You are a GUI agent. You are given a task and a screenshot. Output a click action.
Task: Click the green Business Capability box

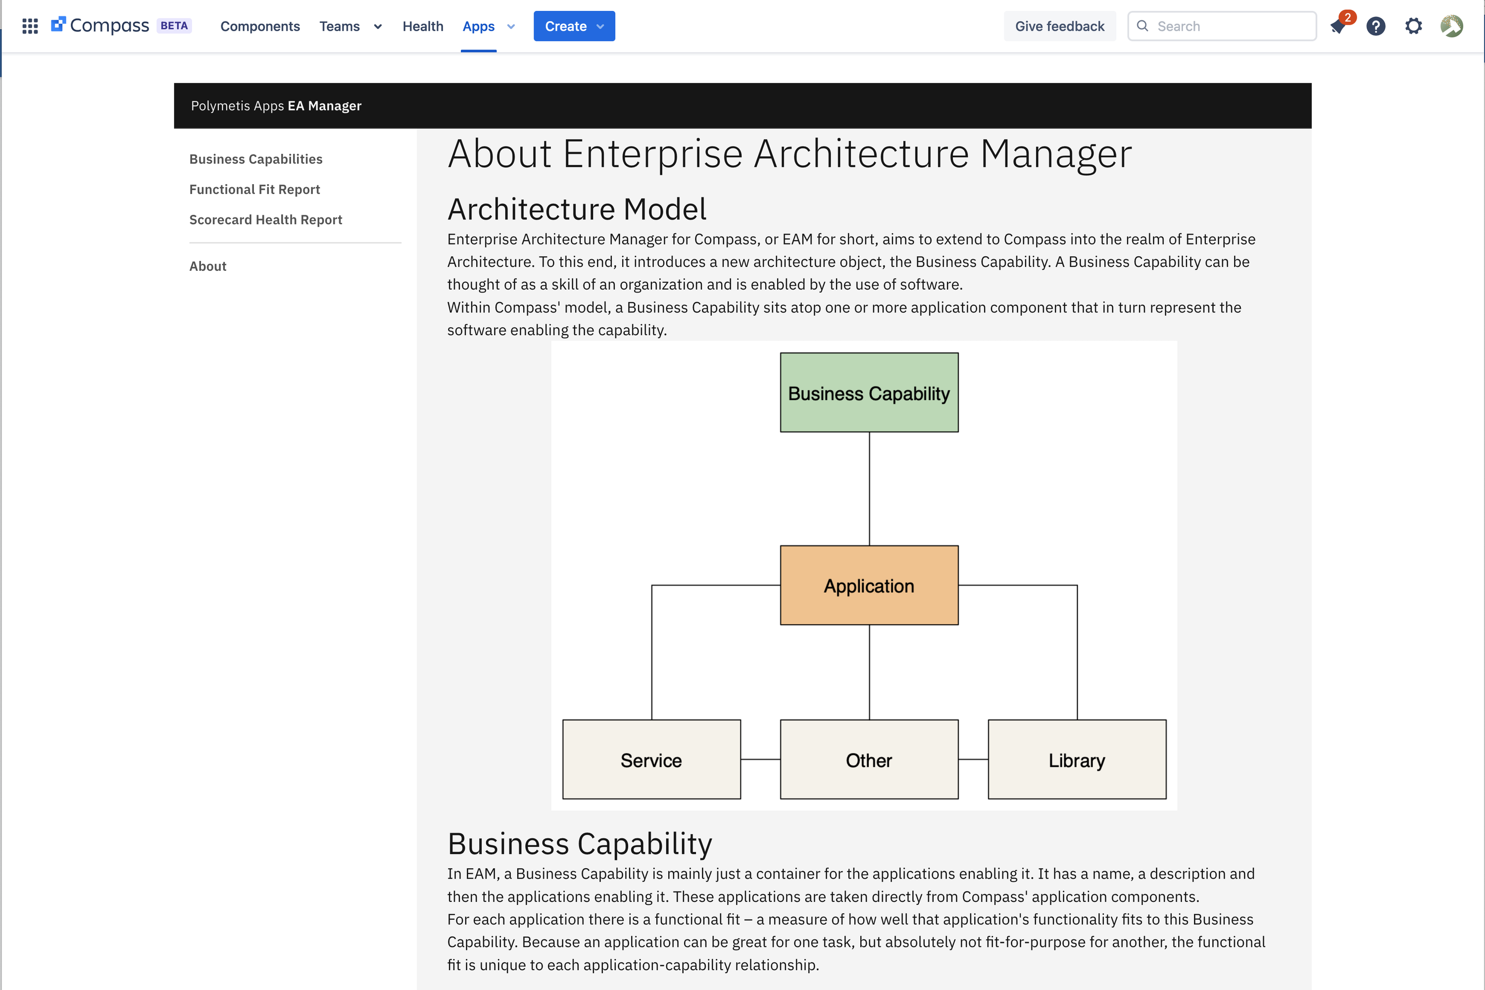869,393
